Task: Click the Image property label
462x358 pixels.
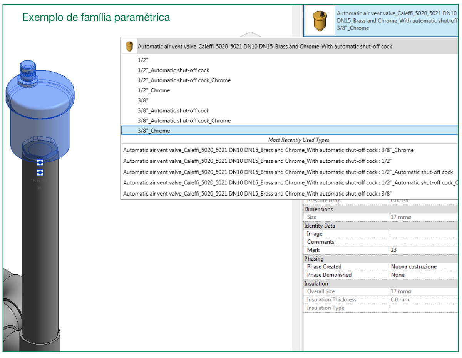Action: tap(315, 234)
